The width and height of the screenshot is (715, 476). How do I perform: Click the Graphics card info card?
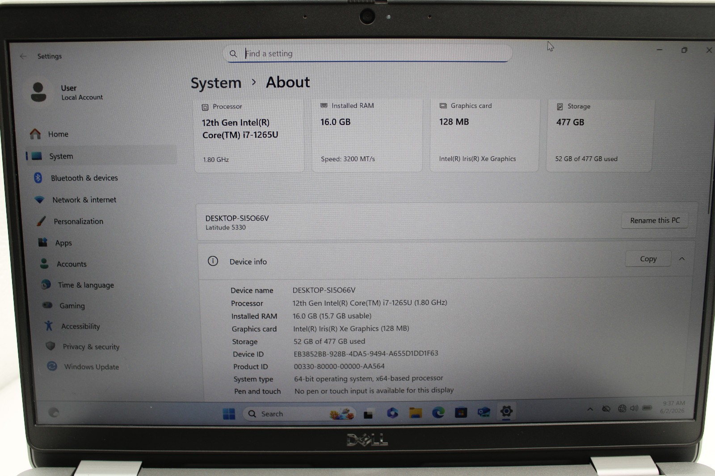point(484,135)
